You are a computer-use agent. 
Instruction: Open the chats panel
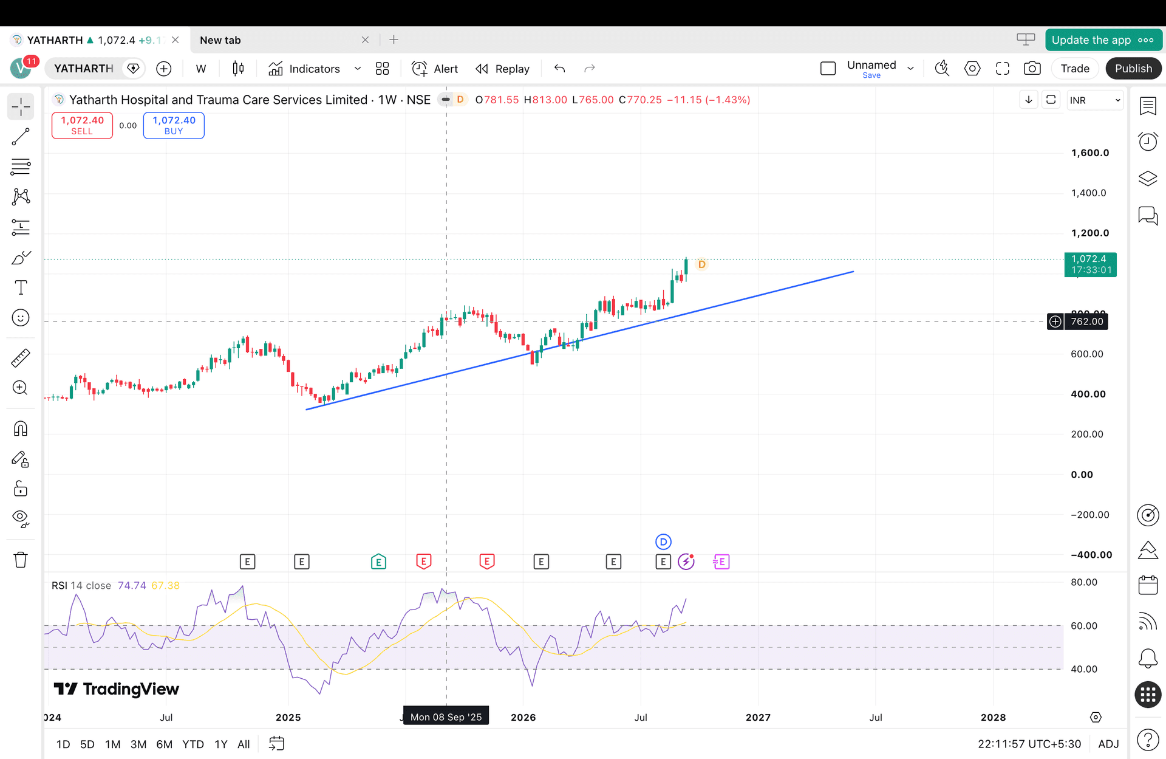pos(1148,216)
